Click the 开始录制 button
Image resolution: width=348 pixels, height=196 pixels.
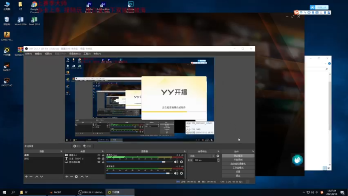coord(238,160)
